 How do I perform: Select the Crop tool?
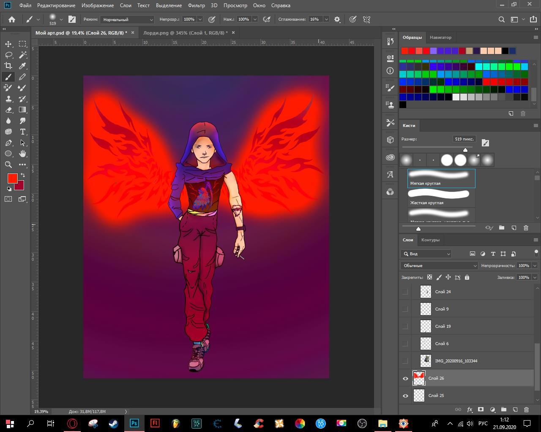click(8, 66)
